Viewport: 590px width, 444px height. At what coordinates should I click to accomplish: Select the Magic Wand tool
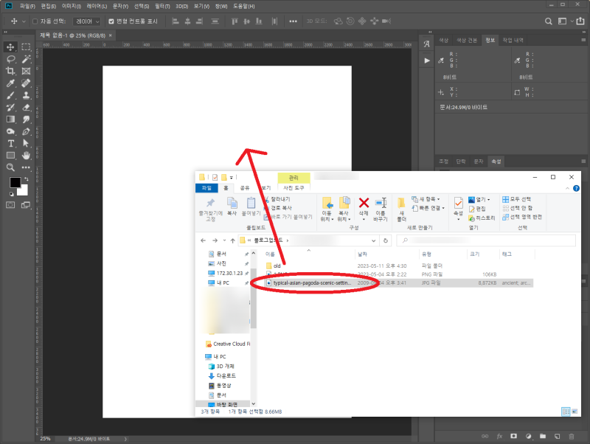pyautogui.click(x=26, y=59)
